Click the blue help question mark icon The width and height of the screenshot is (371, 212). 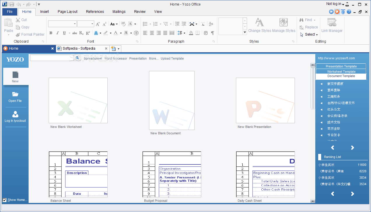(x=349, y=12)
